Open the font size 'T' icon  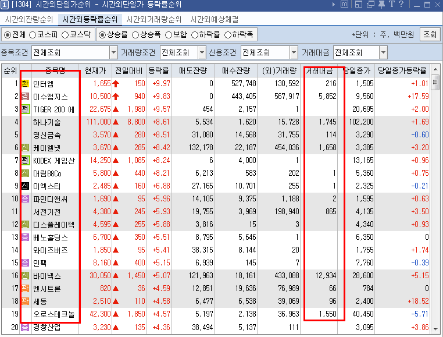[392, 4]
